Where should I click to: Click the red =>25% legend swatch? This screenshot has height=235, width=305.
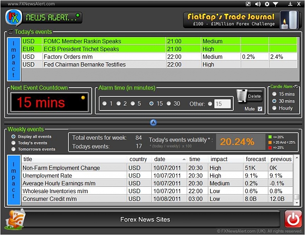270,148
